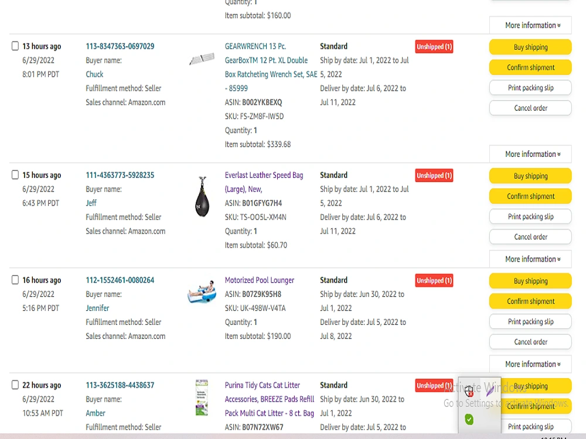Viewport: 586px width, 439px height.
Task: Select checkbox for Chuck's order
Action: (15, 46)
